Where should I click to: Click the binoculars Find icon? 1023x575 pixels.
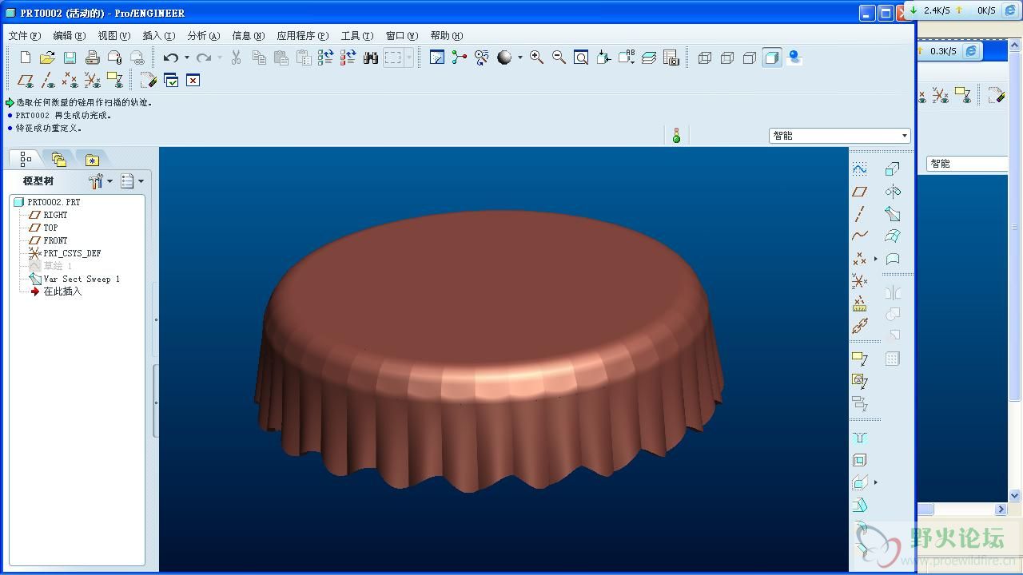(x=371, y=57)
